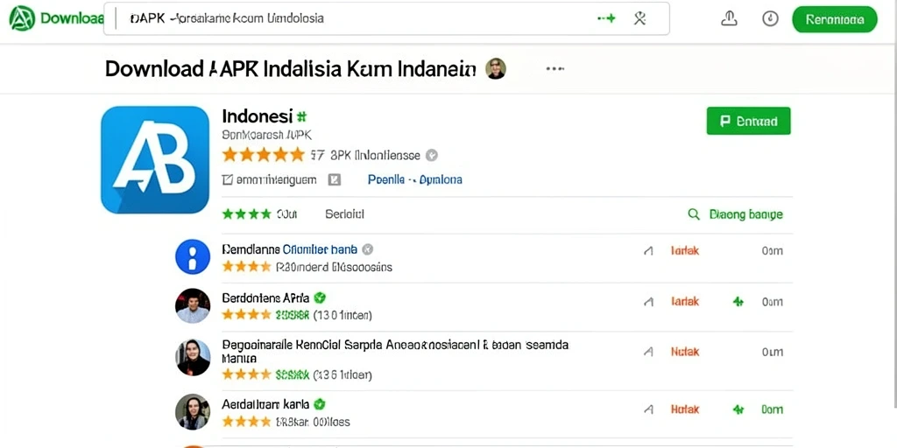Screen dimensions: 897x448
Task: Click the tools icon in search bar
Action: tap(639, 18)
